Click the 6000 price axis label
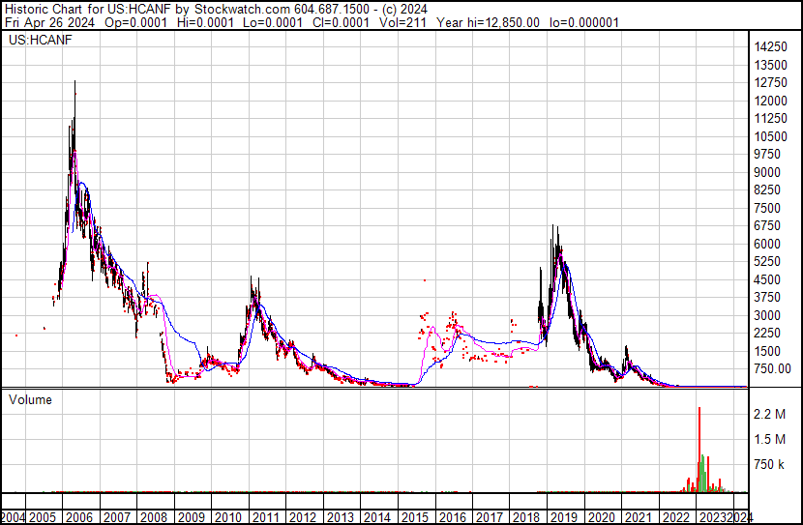The height and width of the screenshot is (525, 803). tap(768, 244)
